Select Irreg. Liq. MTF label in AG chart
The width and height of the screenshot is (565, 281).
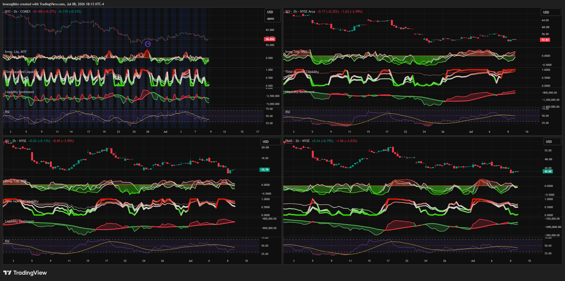click(16, 181)
